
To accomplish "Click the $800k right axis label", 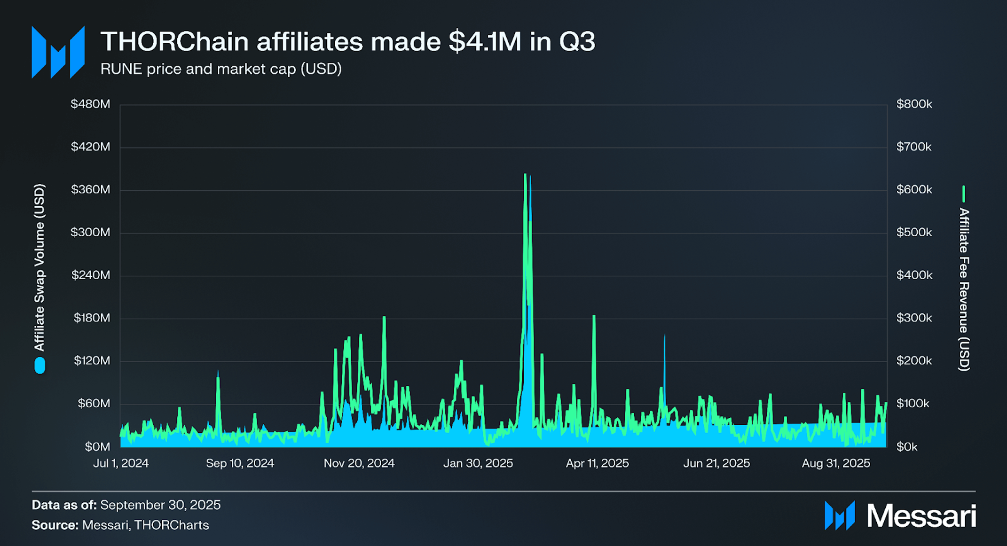I will coord(914,104).
